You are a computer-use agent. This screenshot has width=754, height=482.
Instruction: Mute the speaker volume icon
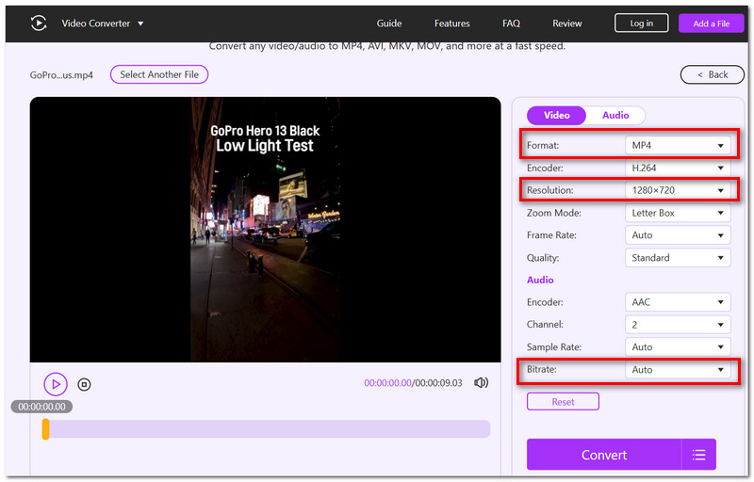(481, 382)
